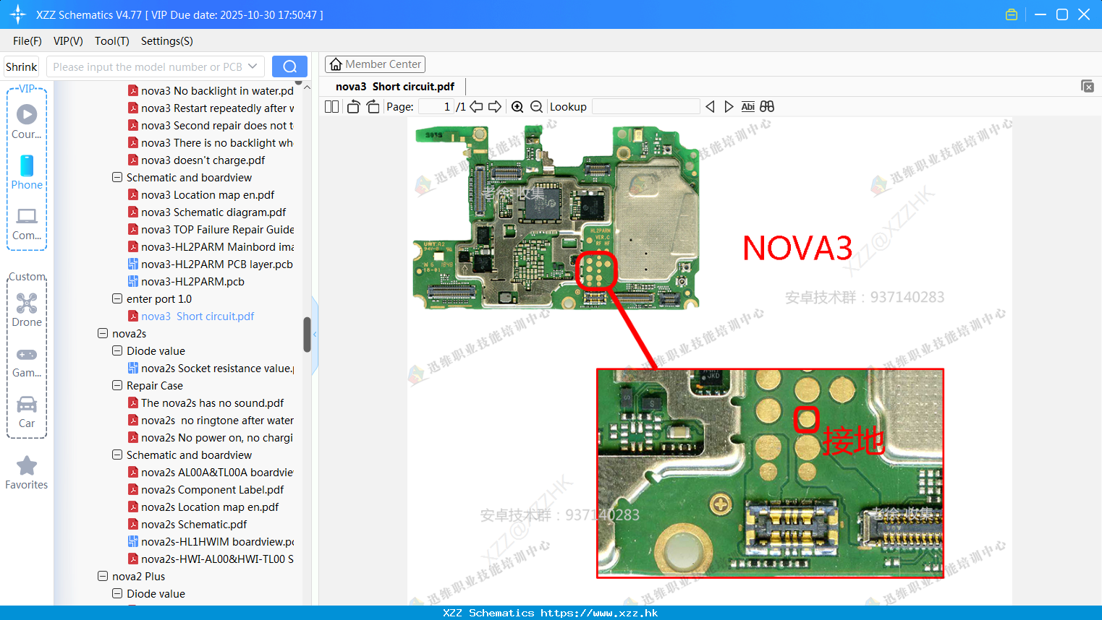Viewport: 1102px width, 620px height.
Task: Click the page number field
Action: click(x=436, y=106)
